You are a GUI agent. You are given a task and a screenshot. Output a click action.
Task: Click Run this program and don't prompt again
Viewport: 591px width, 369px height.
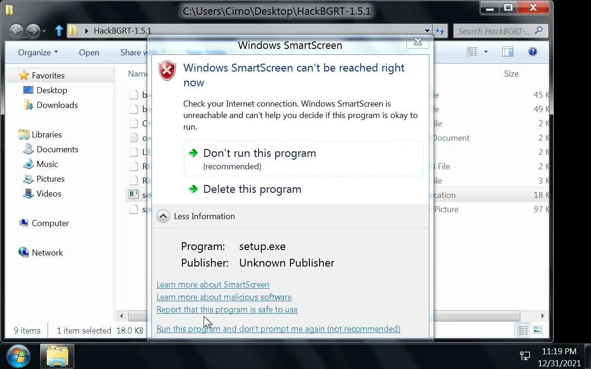coord(278,329)
